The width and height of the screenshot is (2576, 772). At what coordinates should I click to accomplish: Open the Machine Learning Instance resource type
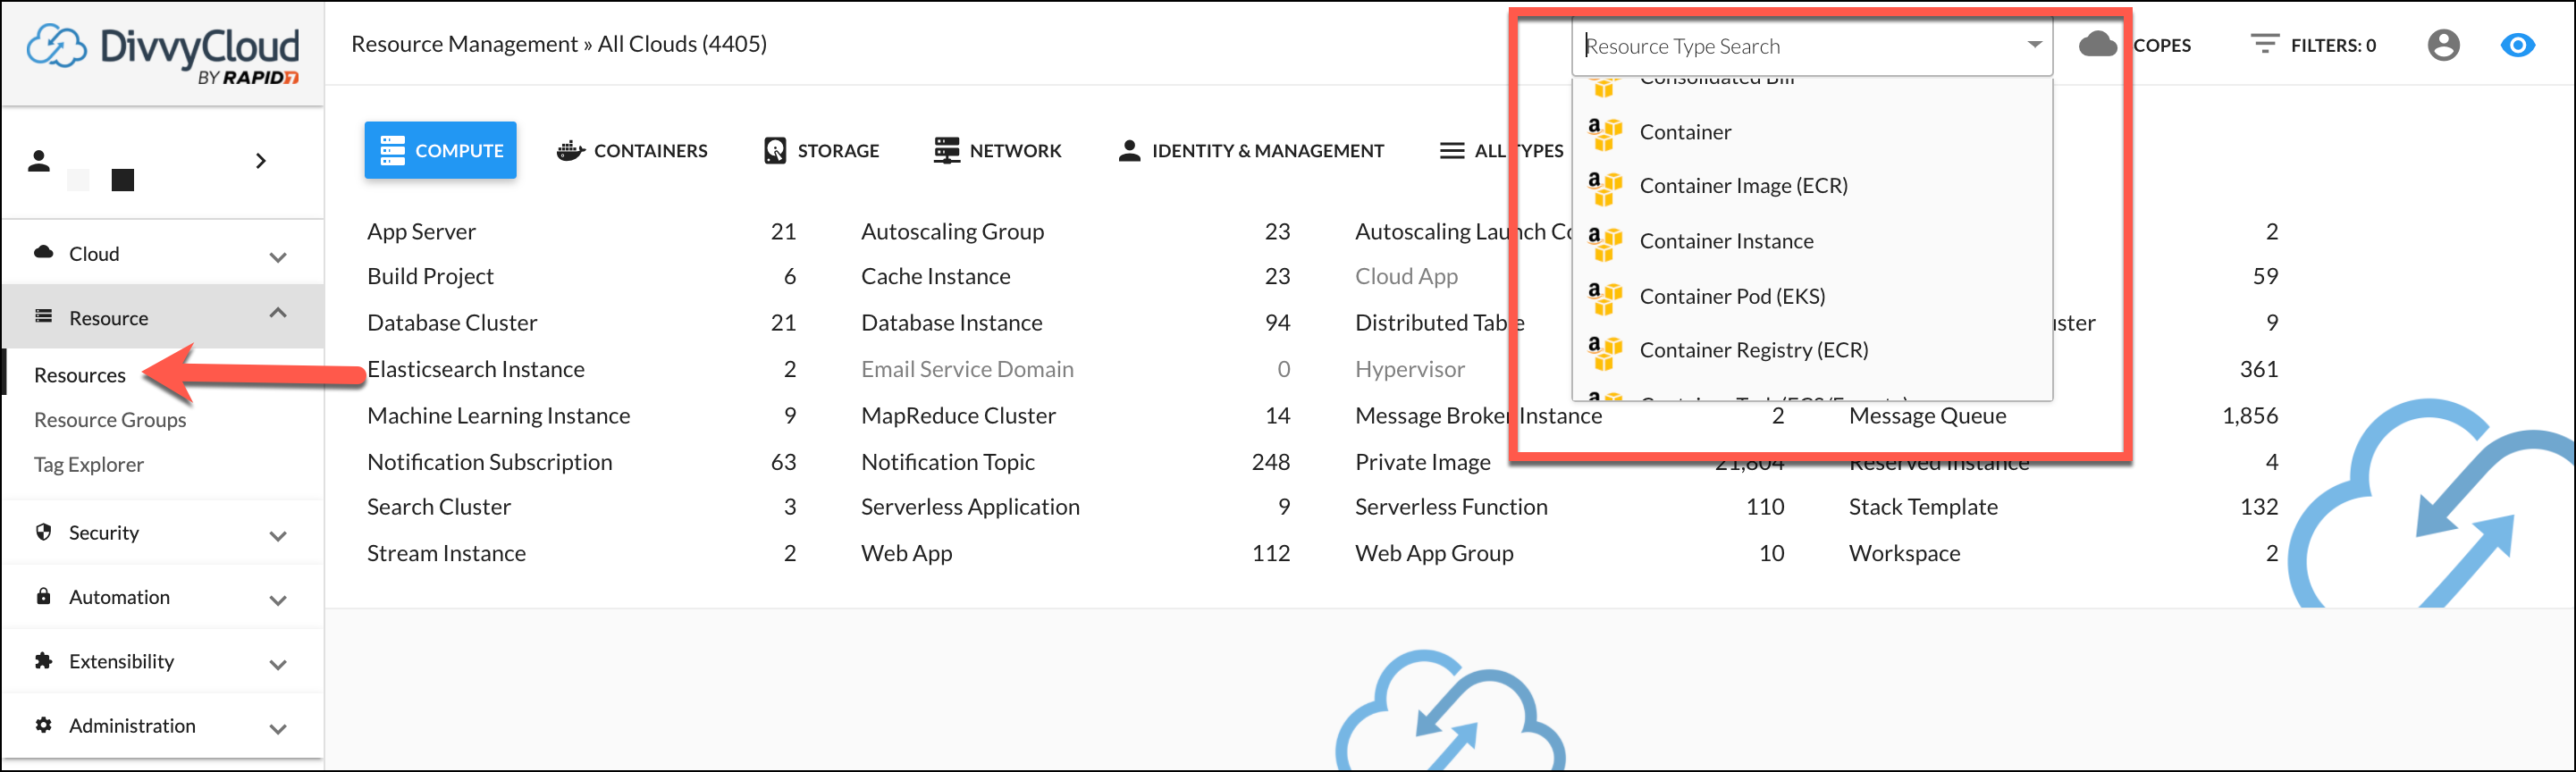498,415
